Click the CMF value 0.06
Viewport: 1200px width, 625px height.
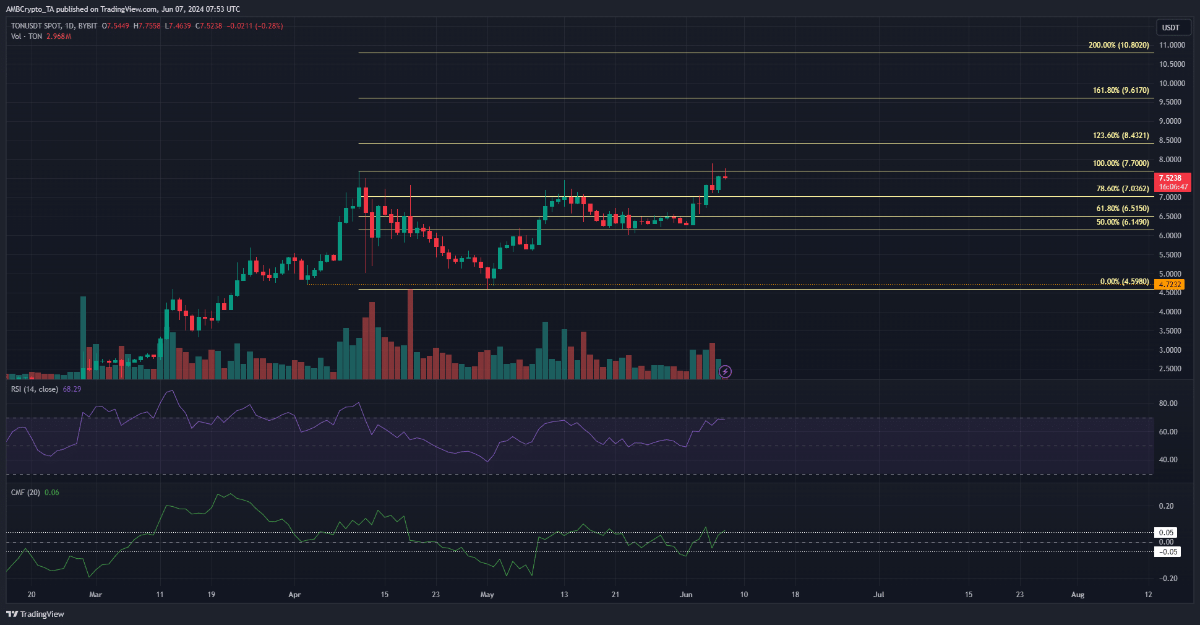coord(52,493)
